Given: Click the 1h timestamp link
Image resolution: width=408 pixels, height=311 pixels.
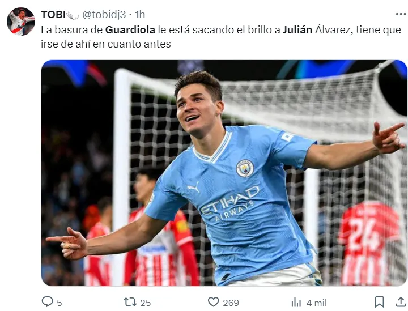Looking at the screenshot, I should pyautogui.click(x=140, y=15).
